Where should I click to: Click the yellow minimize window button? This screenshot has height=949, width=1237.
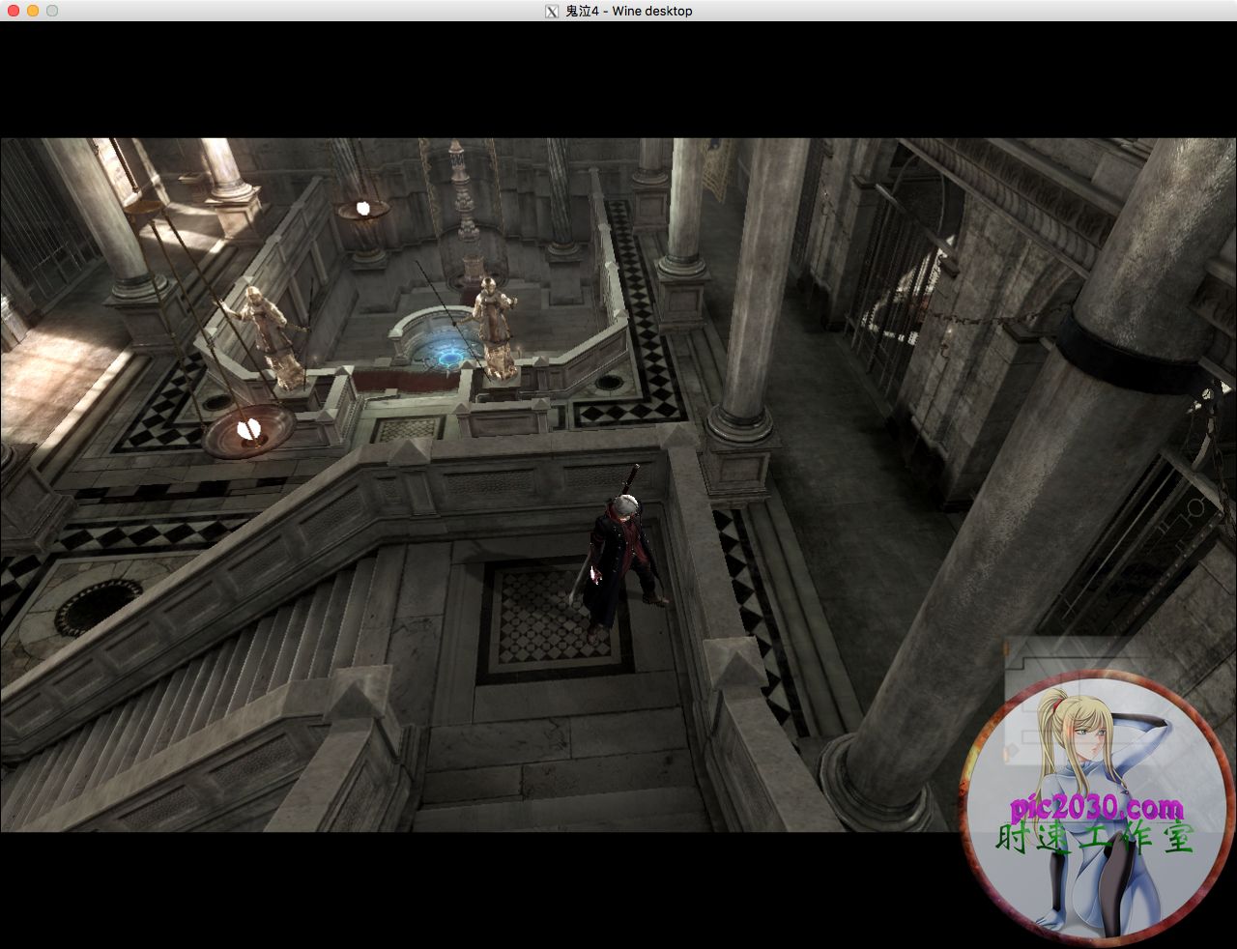(x=32, y=11)
